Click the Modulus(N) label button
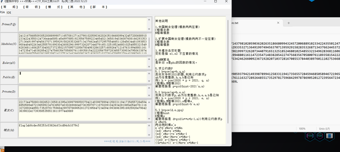Viewport: 340px width, 152px height. click(9, 44)
